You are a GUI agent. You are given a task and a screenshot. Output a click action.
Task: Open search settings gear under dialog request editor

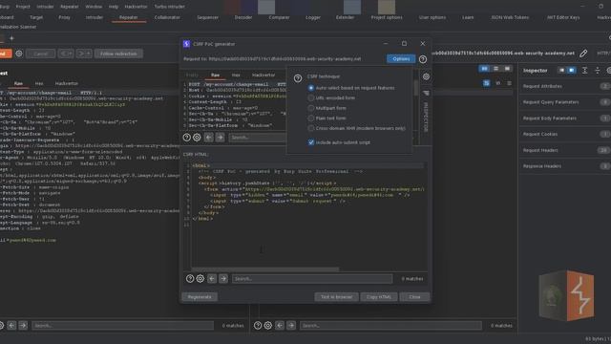[198, 138]
